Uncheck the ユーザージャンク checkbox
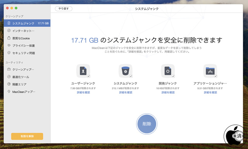The height and width of the screenshot is (149, 248). click(89, 76)
